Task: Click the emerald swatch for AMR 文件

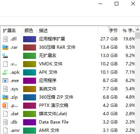Action: pyautogui.click(x=30, y=130)
